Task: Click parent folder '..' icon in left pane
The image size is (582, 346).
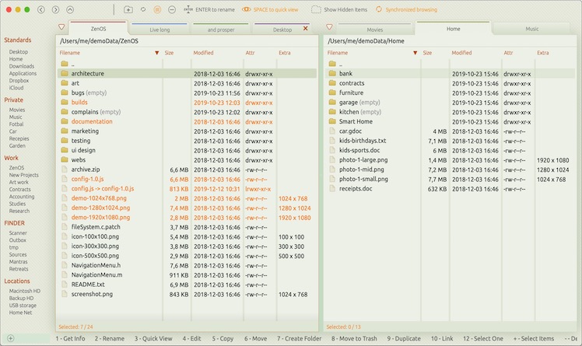Action: point(65,64)
